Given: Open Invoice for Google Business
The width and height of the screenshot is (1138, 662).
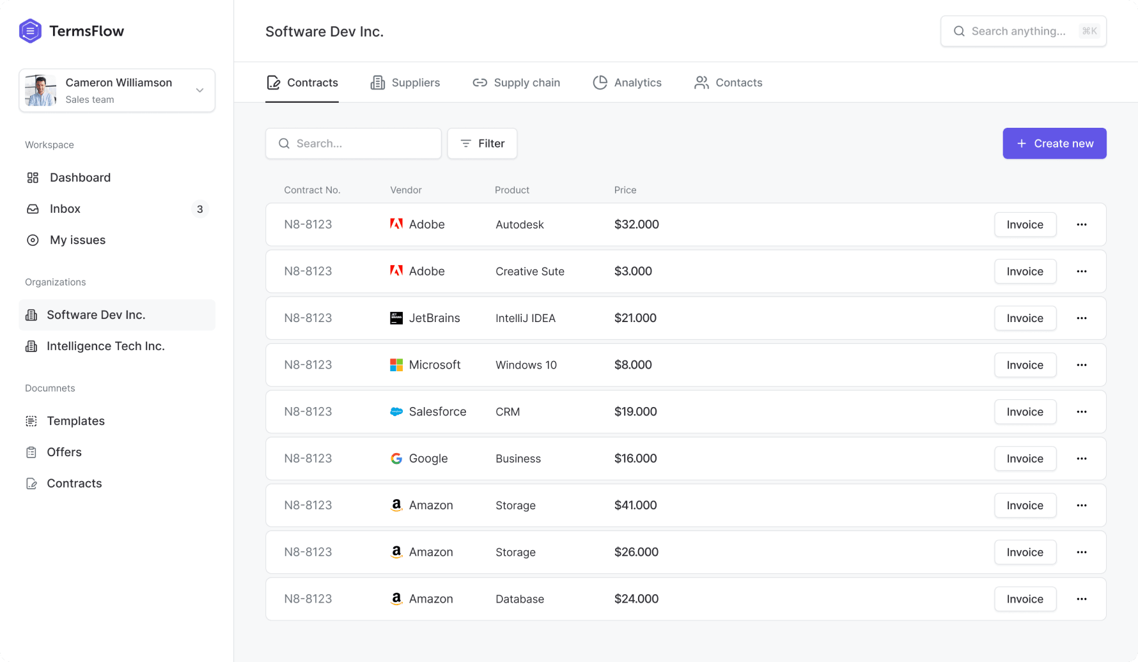Looking at the screenshot, I should point(1025,459).
